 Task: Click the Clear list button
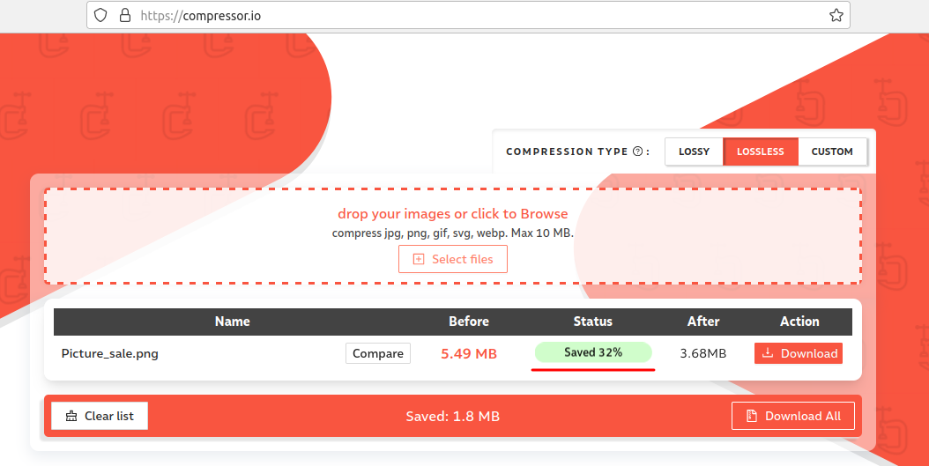point(100,416)
